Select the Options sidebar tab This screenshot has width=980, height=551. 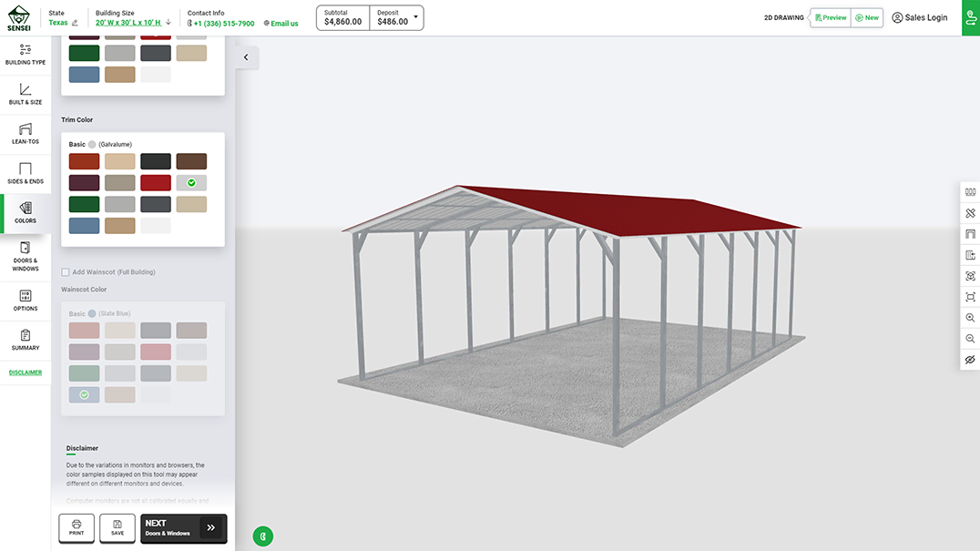pos(25,301)
